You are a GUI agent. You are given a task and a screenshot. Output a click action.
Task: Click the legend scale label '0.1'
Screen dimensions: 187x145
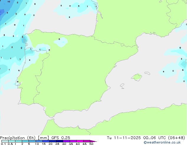point(3,144)
